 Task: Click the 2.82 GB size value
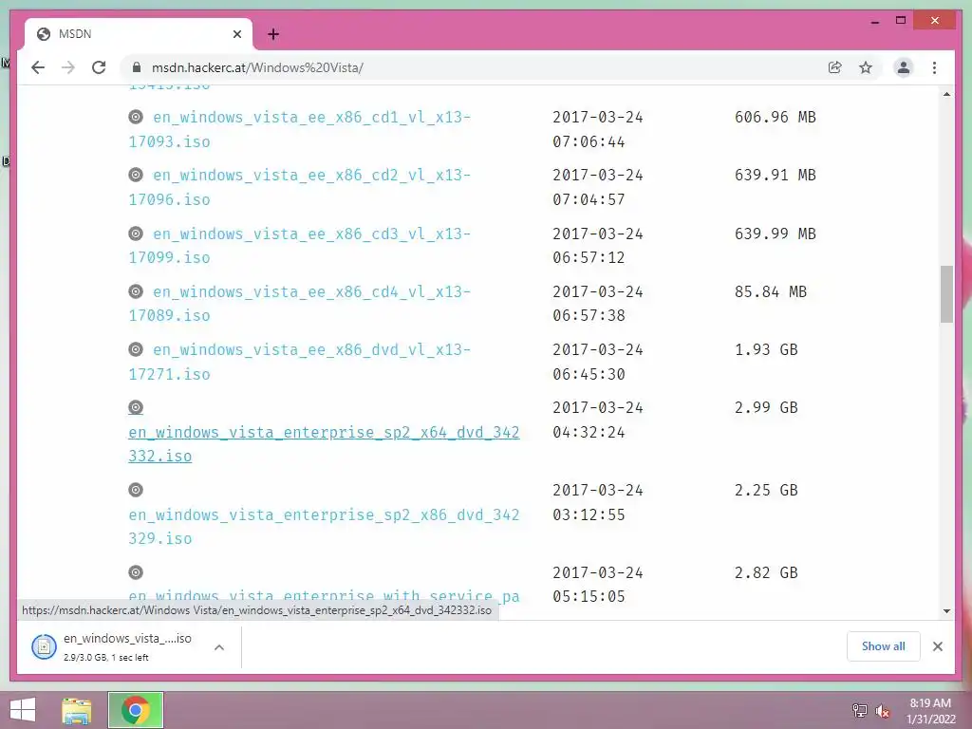point(766,572)
